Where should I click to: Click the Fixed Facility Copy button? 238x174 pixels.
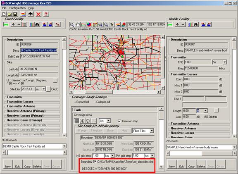(x=27, y=164)
